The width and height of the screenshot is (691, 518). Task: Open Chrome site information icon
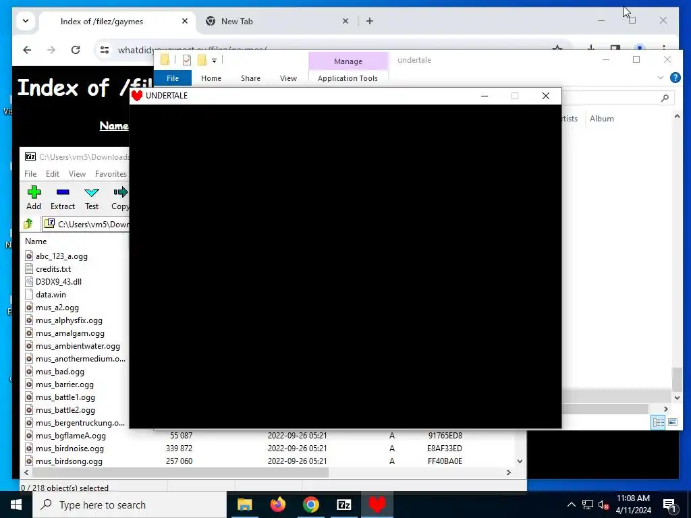click(105, 50)
